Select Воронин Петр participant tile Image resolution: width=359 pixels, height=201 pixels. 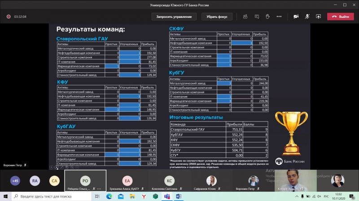253,180
